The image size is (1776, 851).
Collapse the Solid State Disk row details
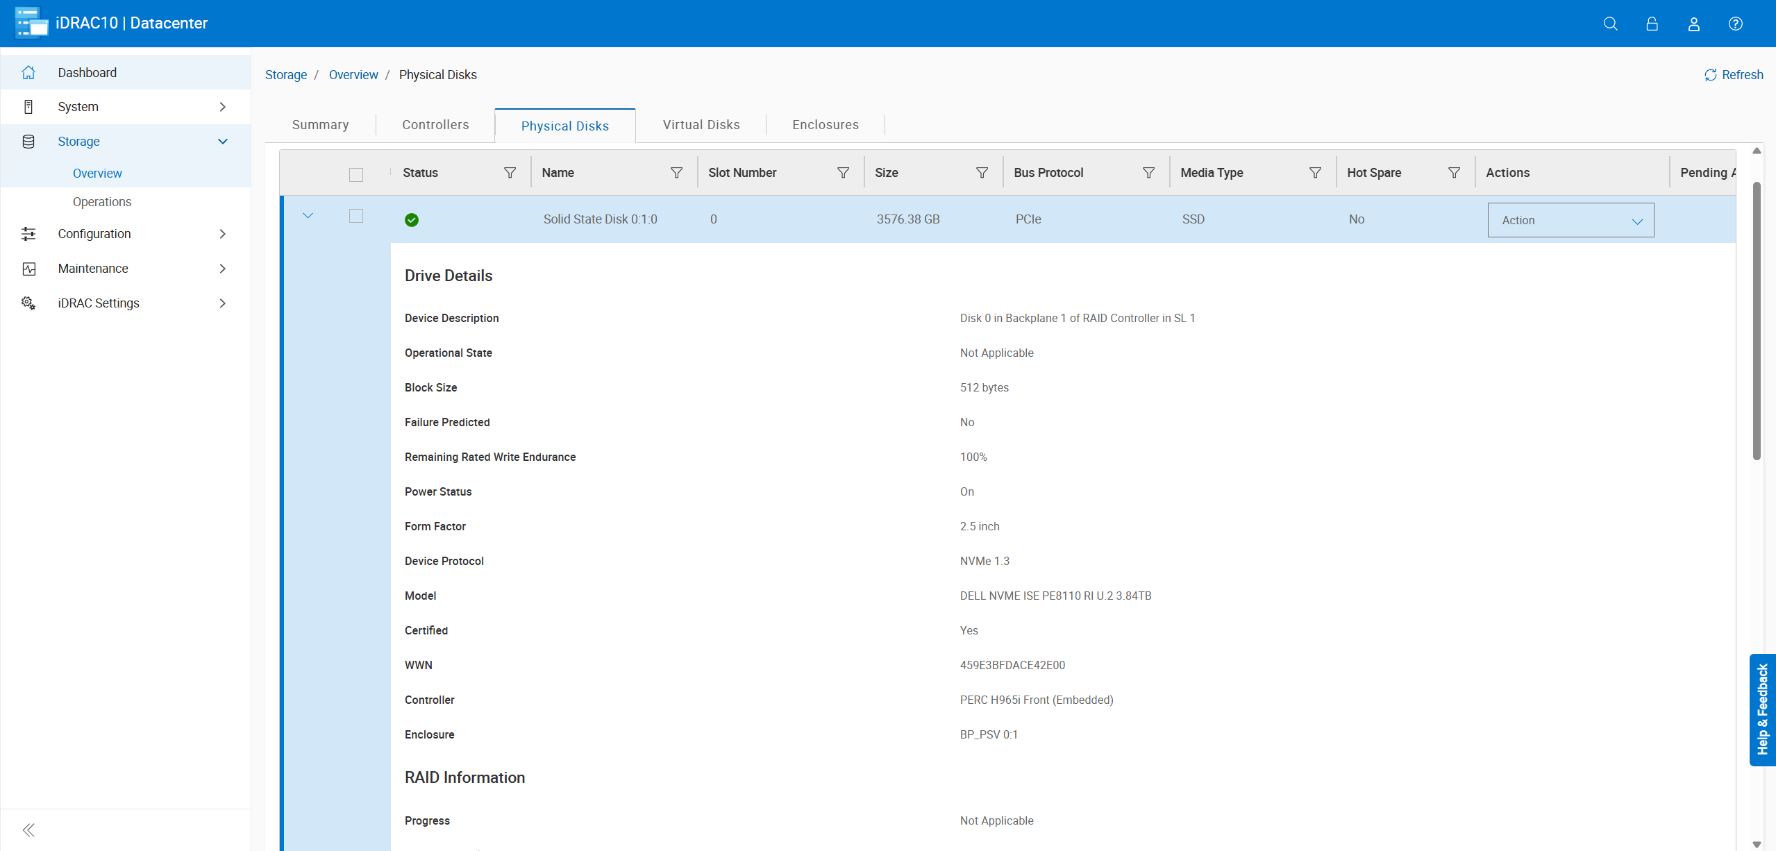[308, 216]
